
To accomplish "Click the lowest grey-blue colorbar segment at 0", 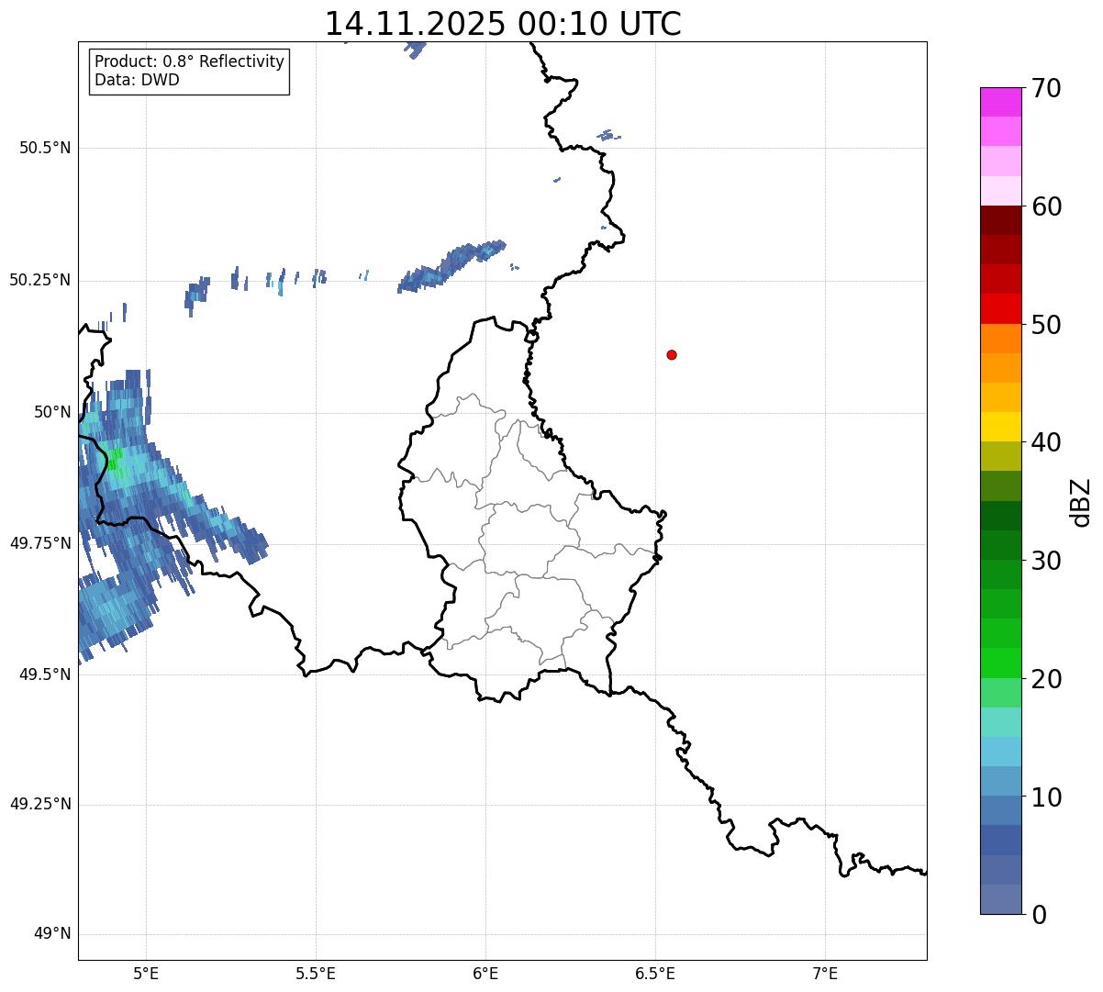I will pos(1000,899).
